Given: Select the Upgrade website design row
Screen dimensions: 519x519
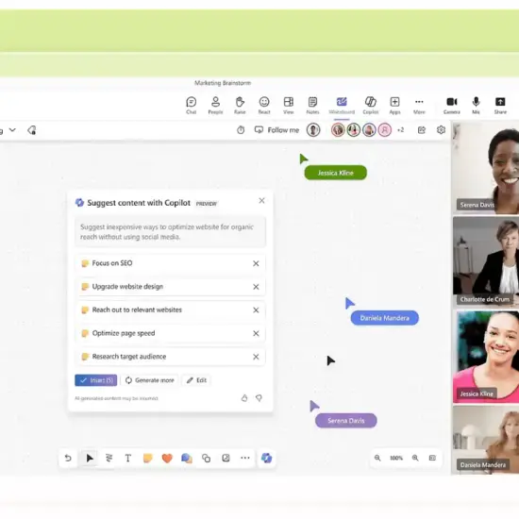Looking at the screenshot, I should pos(170,287).
